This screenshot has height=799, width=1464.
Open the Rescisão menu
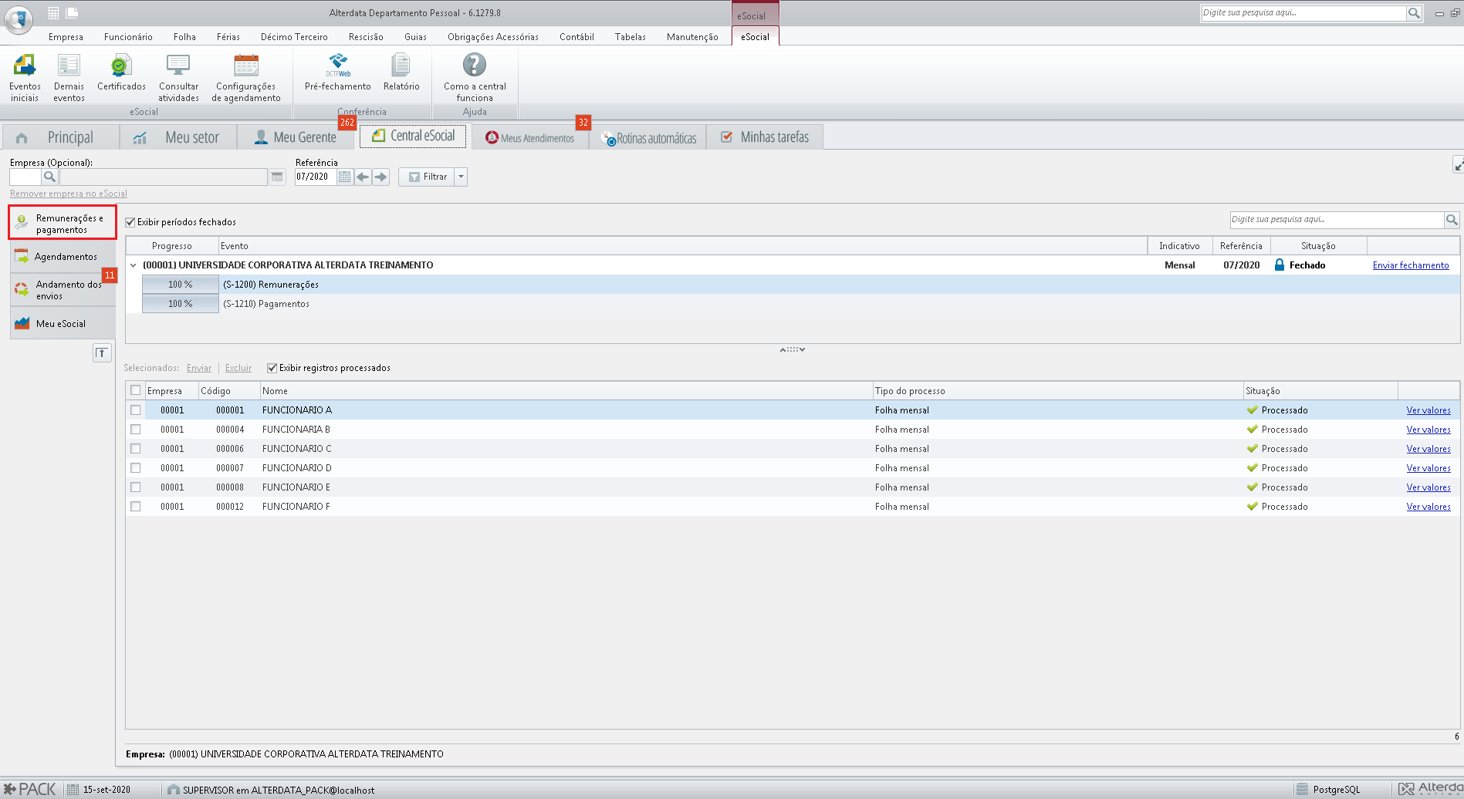(x=366, y=36)
